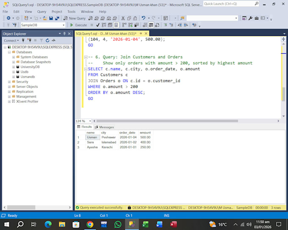
Task: Toggle Include Live Query Statistics
Action: [130, 25]
